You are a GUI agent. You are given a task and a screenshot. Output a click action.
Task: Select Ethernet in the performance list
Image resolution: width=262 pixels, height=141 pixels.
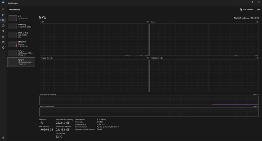click(x=21, y=44)
